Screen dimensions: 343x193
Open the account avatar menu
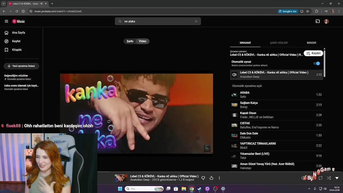click(x=326, y=21)
